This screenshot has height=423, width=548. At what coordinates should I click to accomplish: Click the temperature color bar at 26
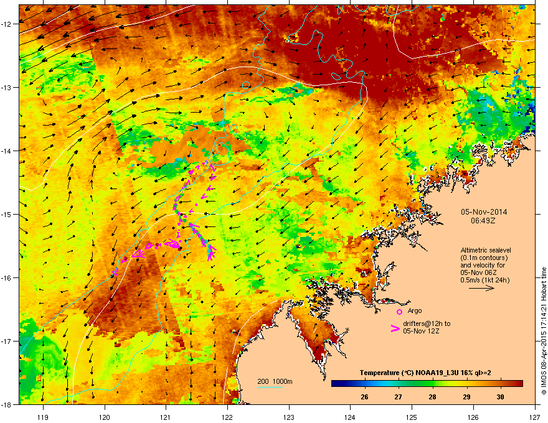pos(364,384)
